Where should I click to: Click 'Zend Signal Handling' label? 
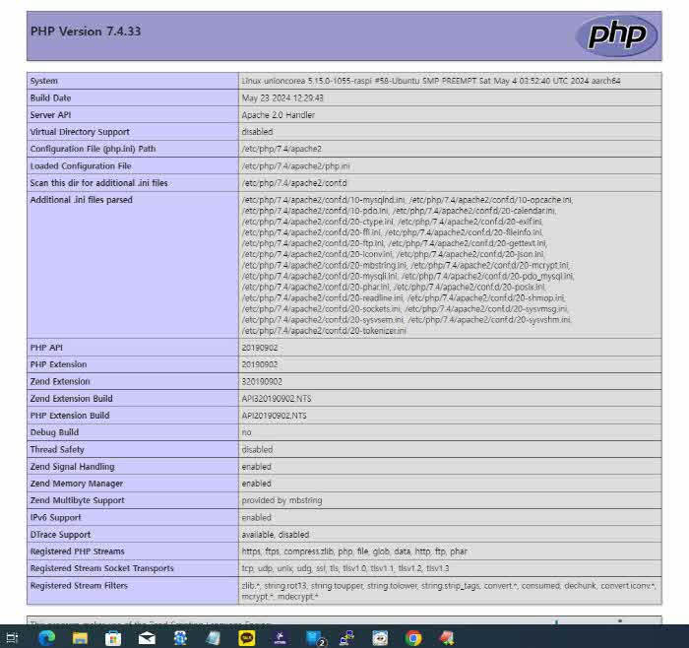[x=72, y=467]
